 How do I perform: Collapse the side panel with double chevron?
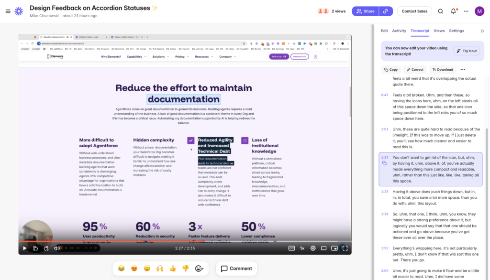[x=482, y=31]
